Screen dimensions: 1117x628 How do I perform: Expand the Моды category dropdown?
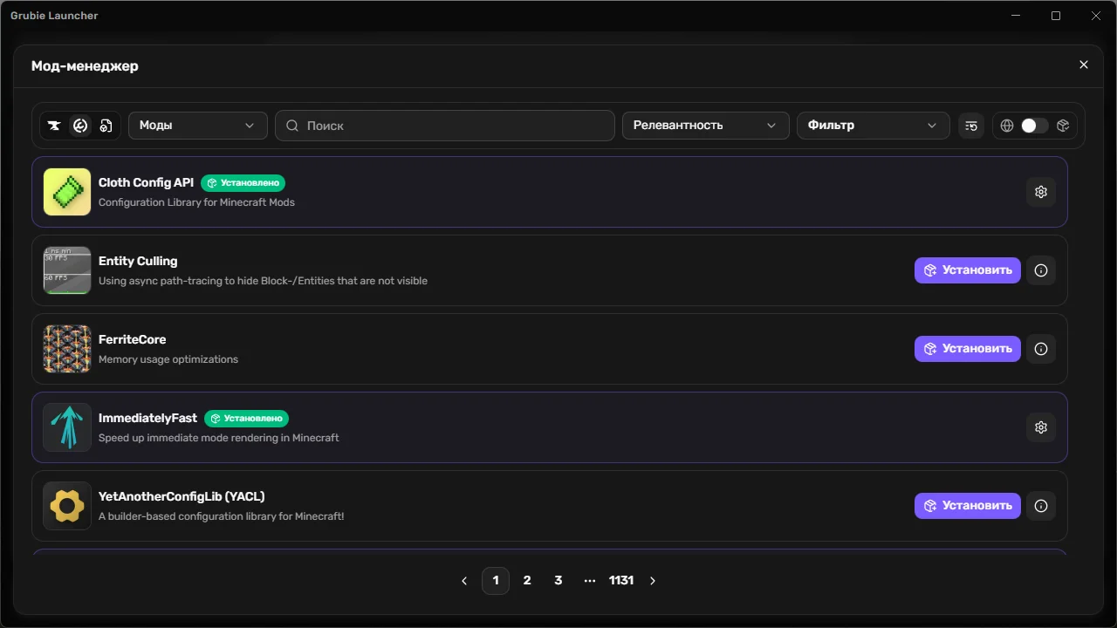tap(197, 126)
